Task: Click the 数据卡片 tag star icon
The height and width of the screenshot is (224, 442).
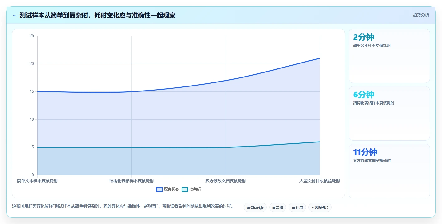Action: (x=313, y=207)
